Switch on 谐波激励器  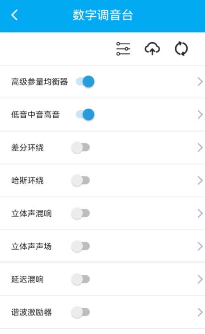80,312
